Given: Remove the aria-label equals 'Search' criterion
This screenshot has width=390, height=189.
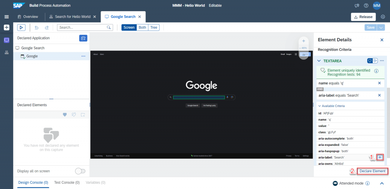Looking at the screenshot, I should [379, 95].
